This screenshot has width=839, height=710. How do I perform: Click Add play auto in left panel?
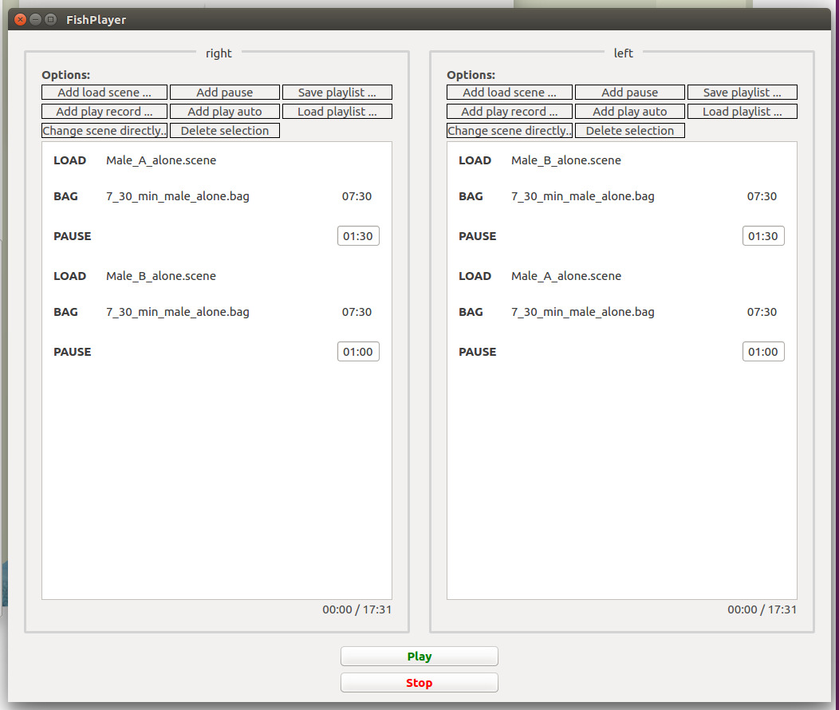[x=630, y=112]
